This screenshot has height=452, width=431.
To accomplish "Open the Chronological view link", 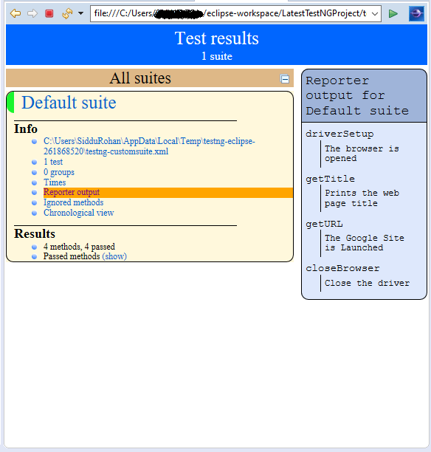I will (x=79, y=213).
